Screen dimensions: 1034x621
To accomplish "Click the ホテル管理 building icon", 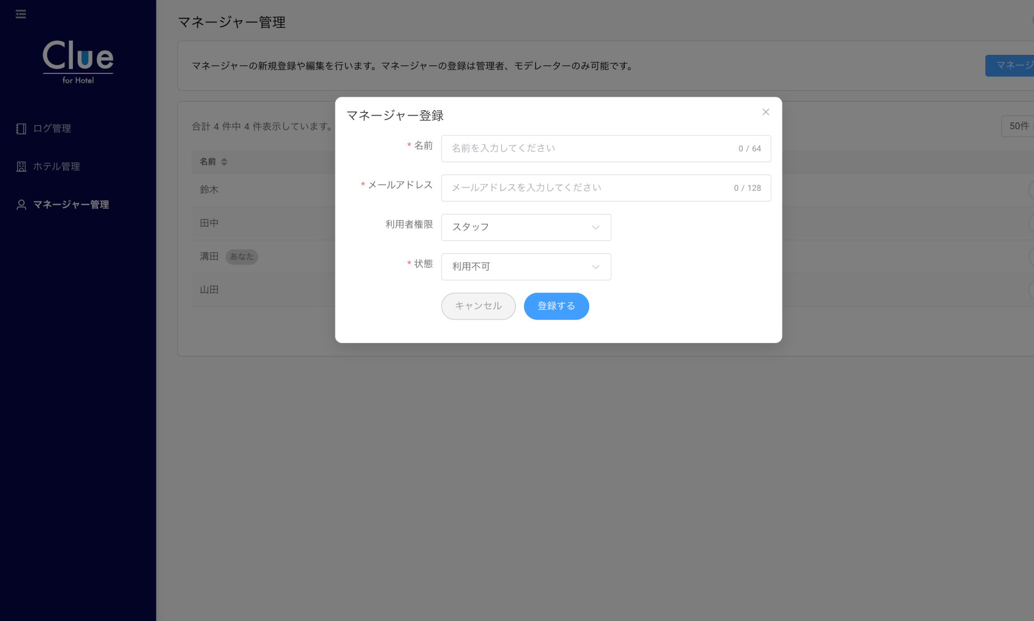I will pyautogui.click(x=21, y=167).
